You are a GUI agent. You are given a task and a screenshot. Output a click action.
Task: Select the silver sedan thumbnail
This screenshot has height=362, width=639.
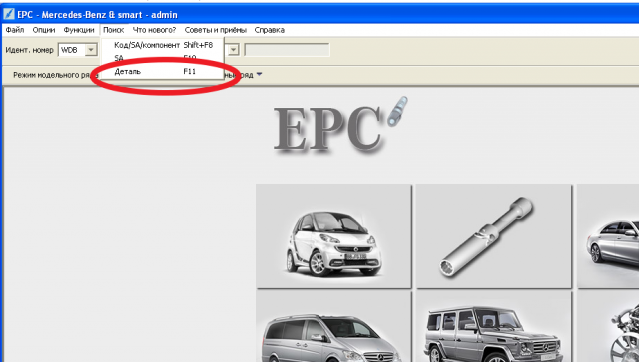click(x=608, y=236)
